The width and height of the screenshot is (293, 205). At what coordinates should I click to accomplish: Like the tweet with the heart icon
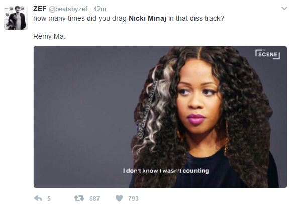point(119,198)
